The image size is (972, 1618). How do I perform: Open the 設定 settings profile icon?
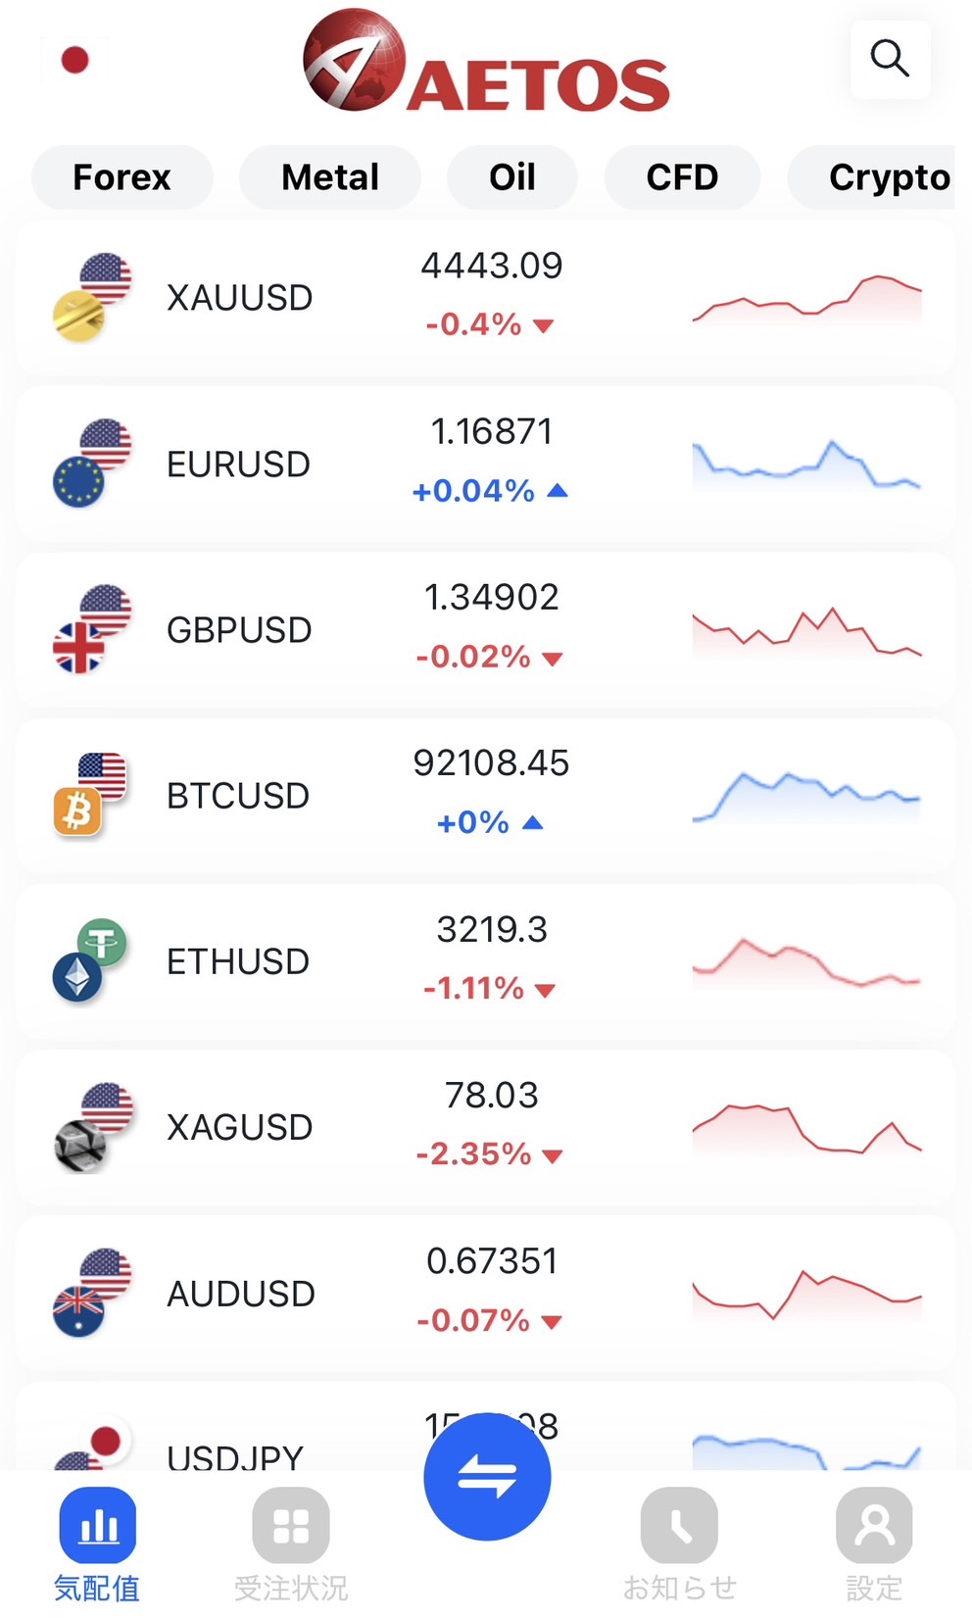click(873, 1525)
